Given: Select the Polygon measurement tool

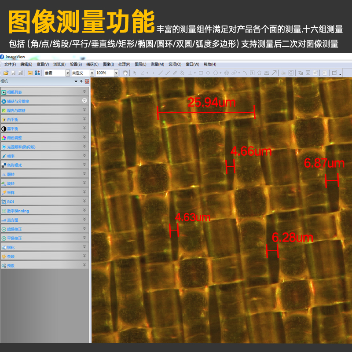Looking at the screenshot, I should 259,73.
